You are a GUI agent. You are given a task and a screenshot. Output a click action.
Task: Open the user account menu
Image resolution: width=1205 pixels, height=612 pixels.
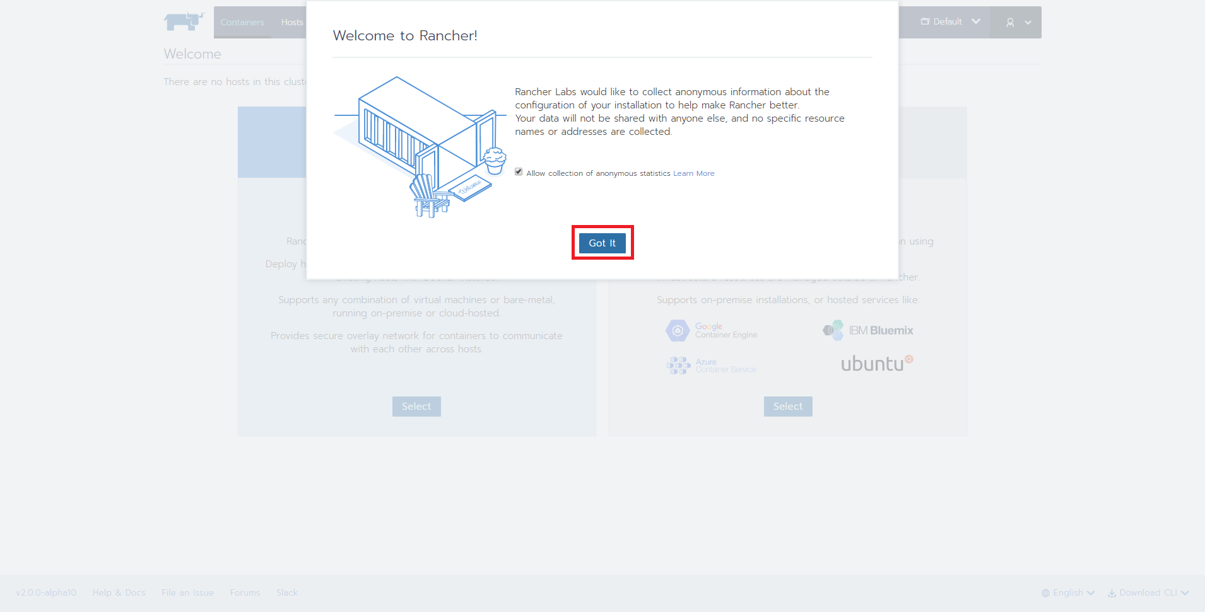[x=1016, y=22]
